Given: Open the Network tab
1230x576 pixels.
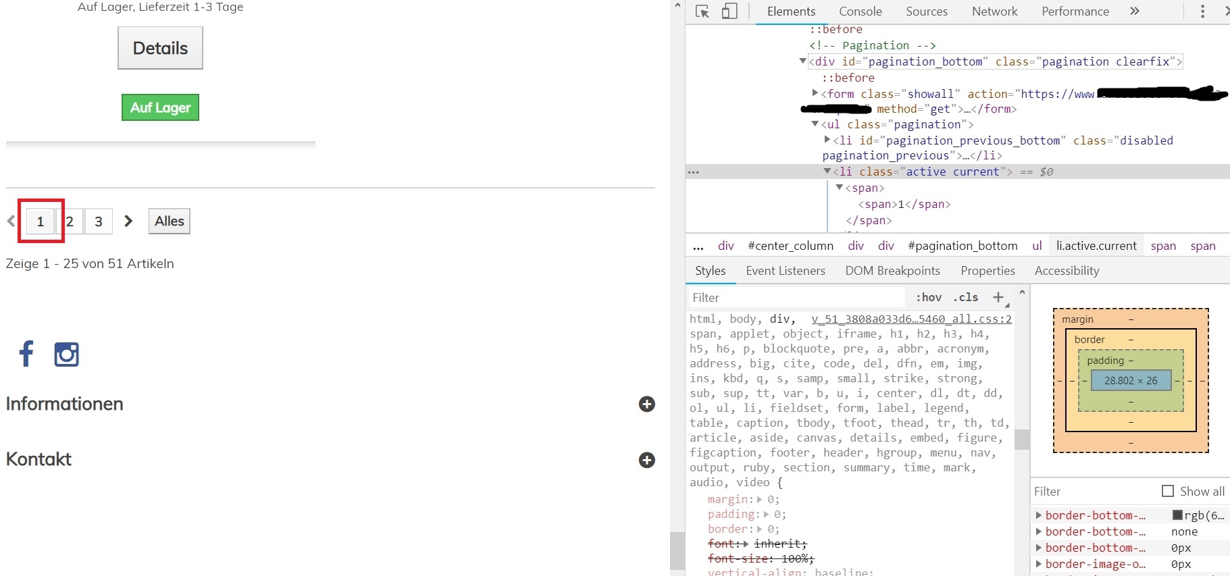Looking at the screenshot, I should (x=994, y=11).
